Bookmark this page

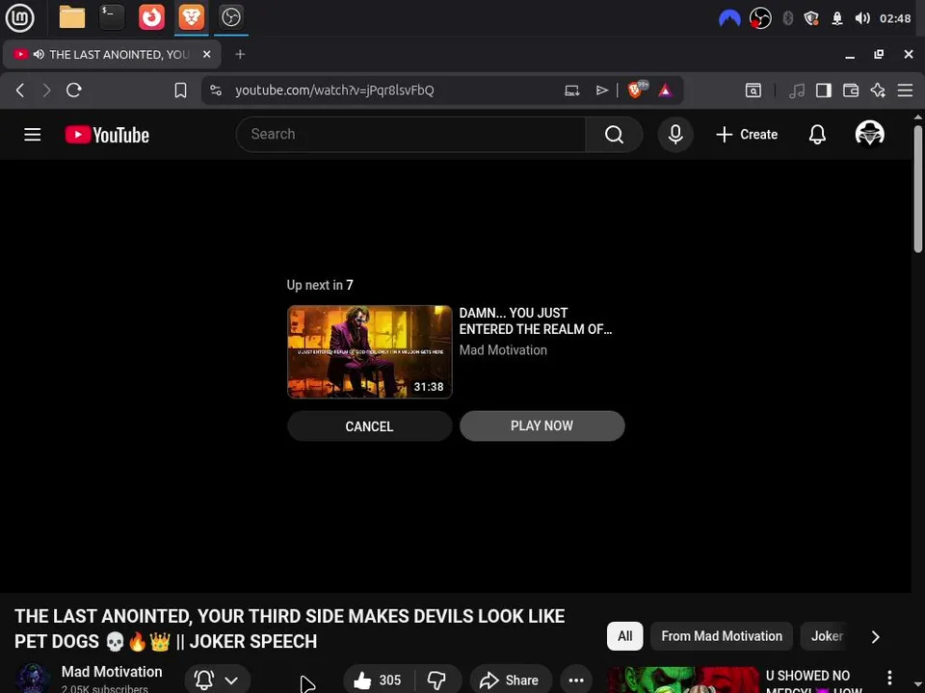pyautogui.click(x=180, y=90)
